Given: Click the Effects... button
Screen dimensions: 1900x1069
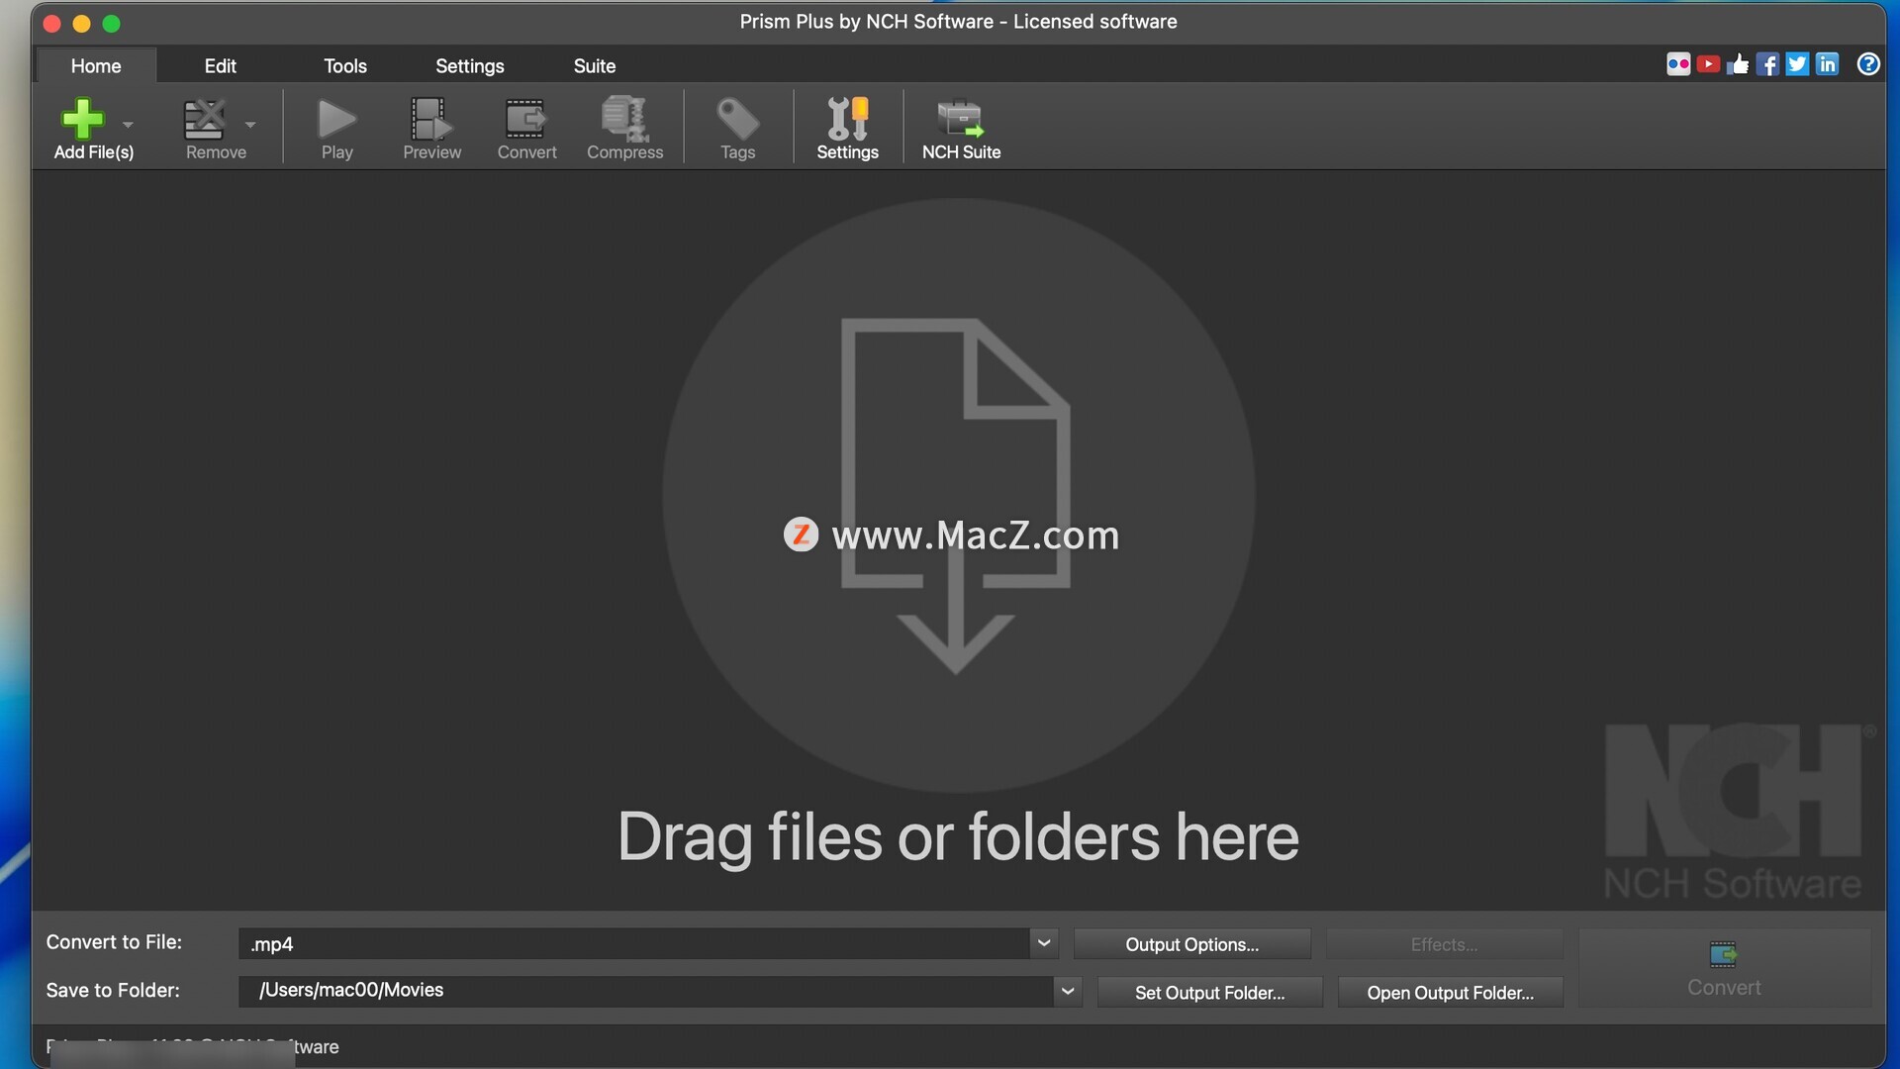Looking at the screenshot, I should (x=1445, y=944).
